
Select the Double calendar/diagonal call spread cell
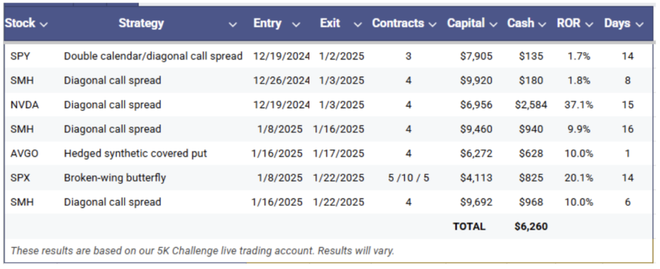pos(153,56)
